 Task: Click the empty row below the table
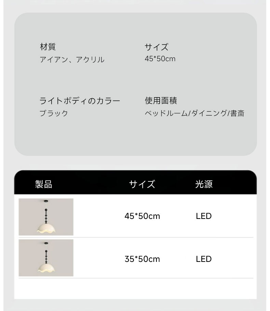135,288
